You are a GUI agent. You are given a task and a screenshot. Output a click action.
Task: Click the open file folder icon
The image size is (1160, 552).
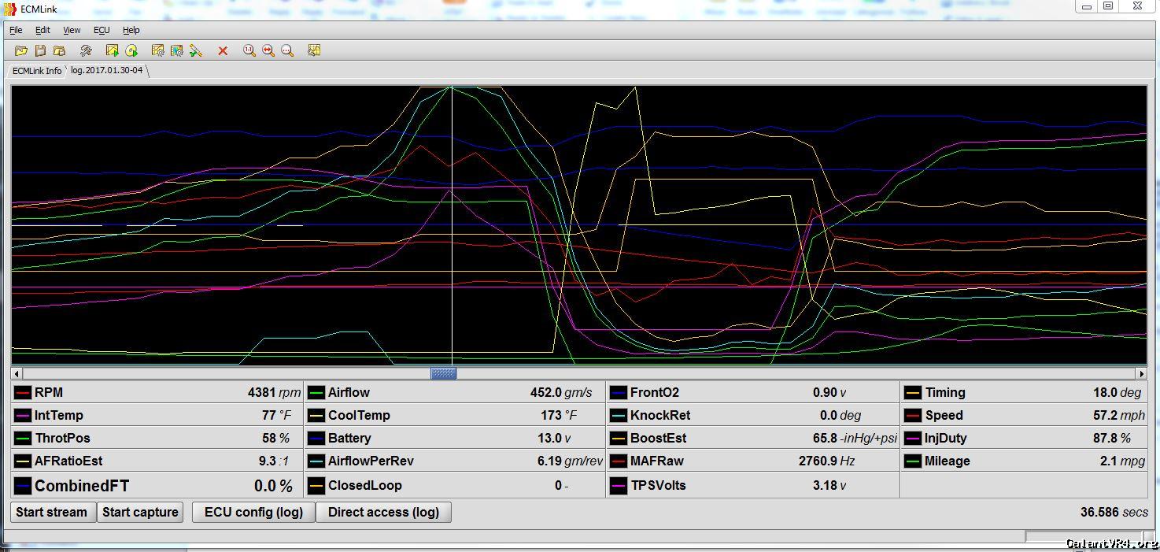pyautogui.click(x=21, y=50)
